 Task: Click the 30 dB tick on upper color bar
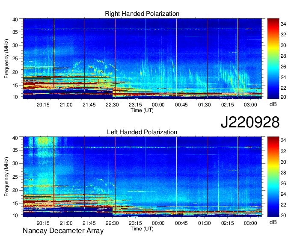coord(283,45)
